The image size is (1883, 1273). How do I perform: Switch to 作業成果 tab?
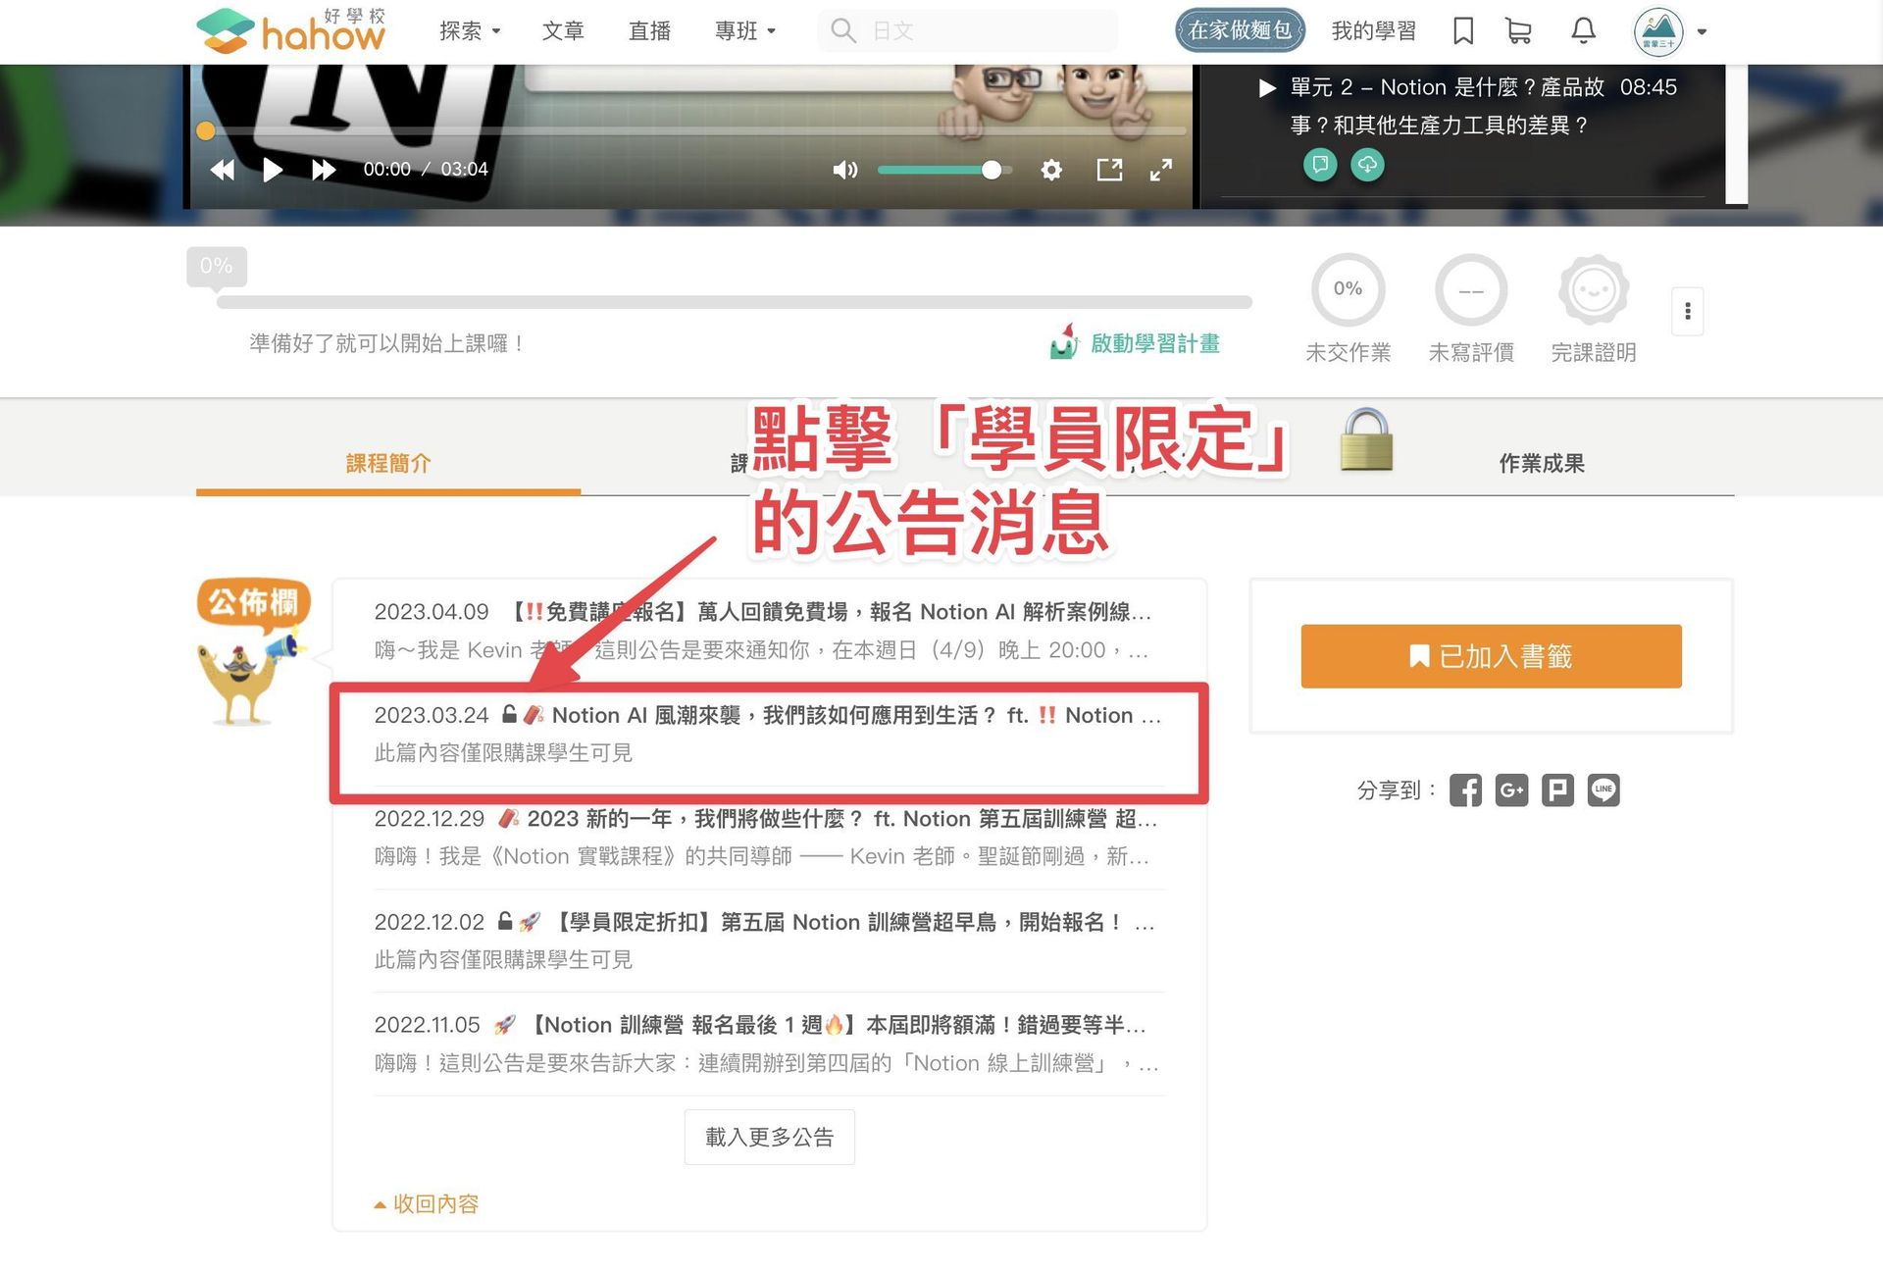click(x=1541, y=463)
